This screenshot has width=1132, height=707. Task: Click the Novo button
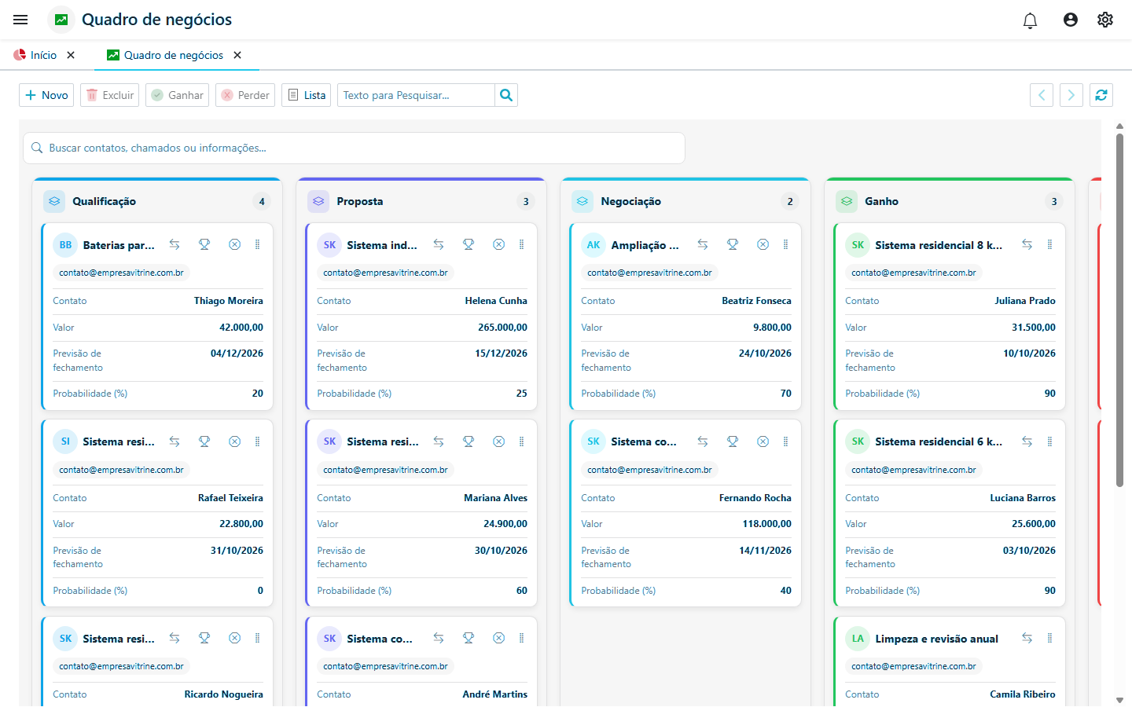click(46, 95)
